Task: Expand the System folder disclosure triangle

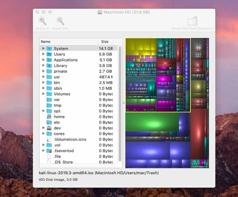Action: (44, 48)
